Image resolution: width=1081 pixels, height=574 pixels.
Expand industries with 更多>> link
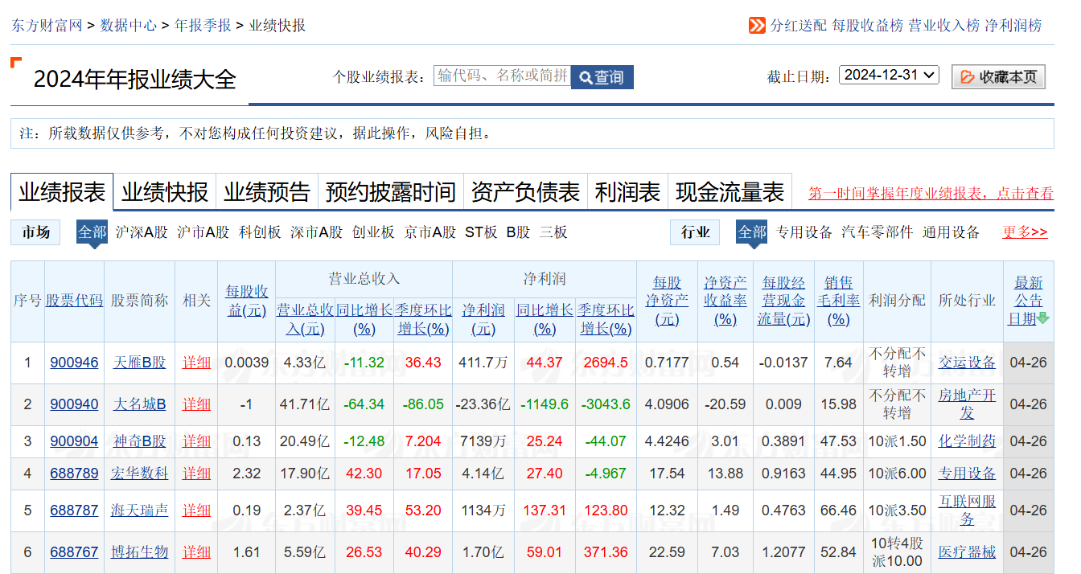(x=1024, y=232)
